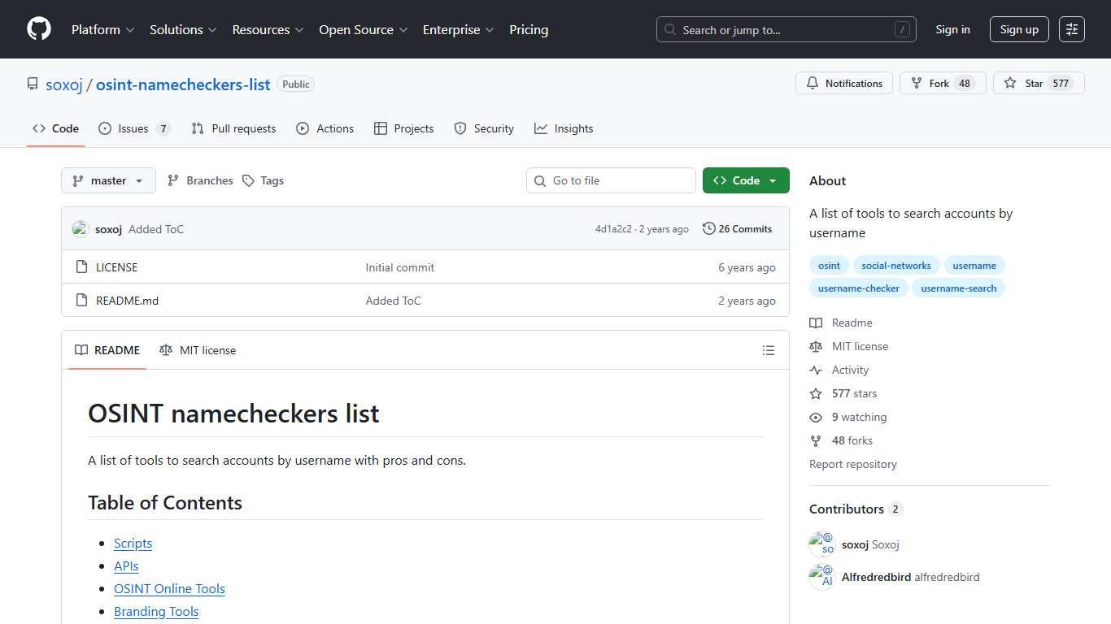Click the Notifications bell icon
Viewport: 1111px width, 624px height.
click(x=813, y=83)
